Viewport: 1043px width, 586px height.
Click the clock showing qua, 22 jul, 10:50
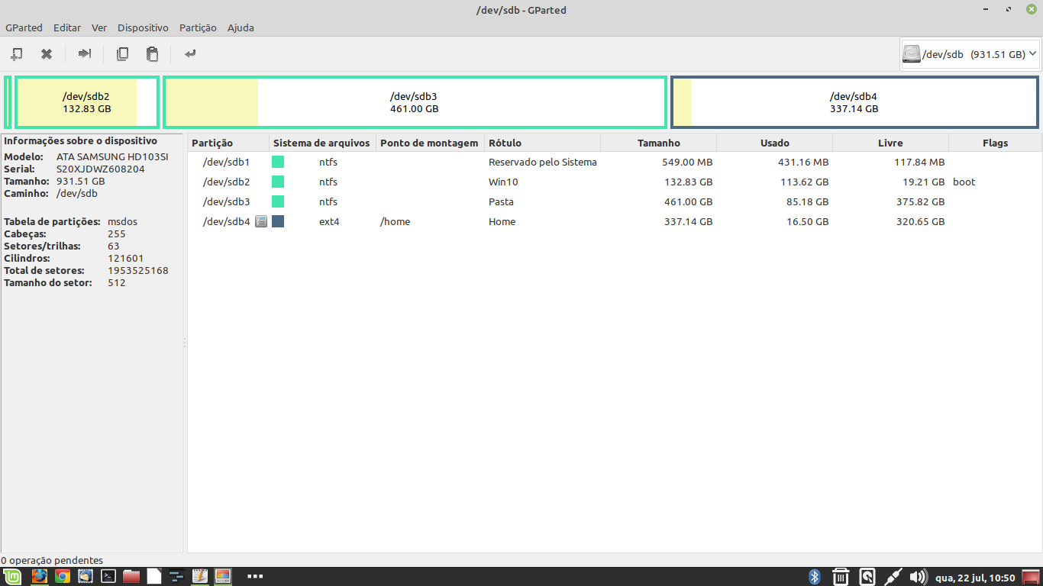975,577
